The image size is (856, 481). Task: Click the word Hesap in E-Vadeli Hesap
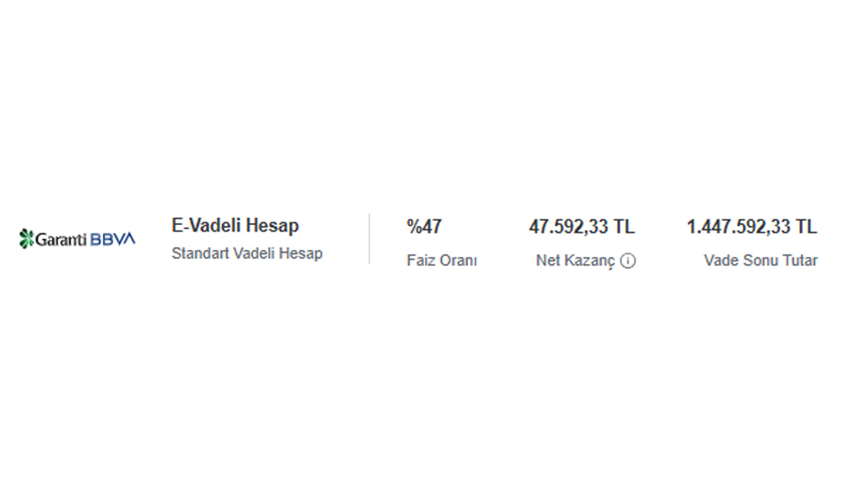click(x=272, y=226)
